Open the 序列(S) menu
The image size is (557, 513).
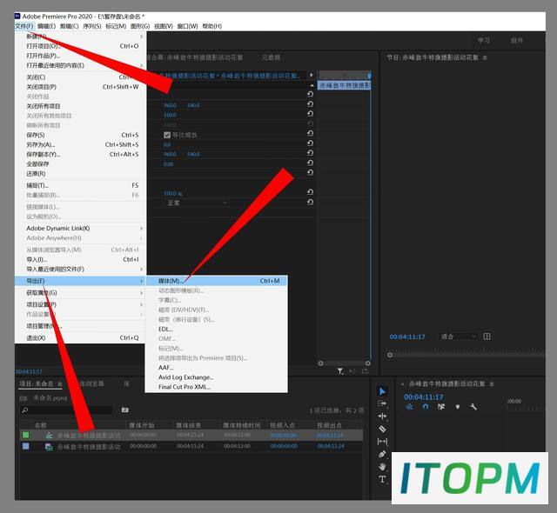92,26
